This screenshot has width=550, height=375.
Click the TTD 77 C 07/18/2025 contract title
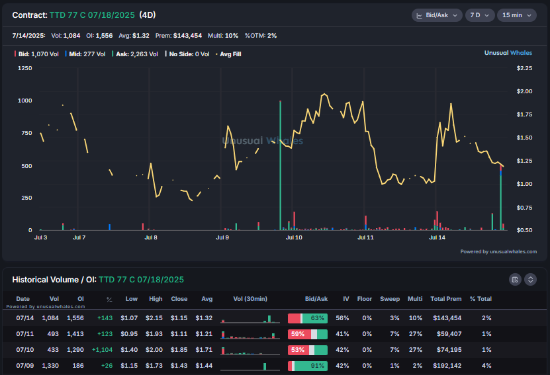coord(92,15)
